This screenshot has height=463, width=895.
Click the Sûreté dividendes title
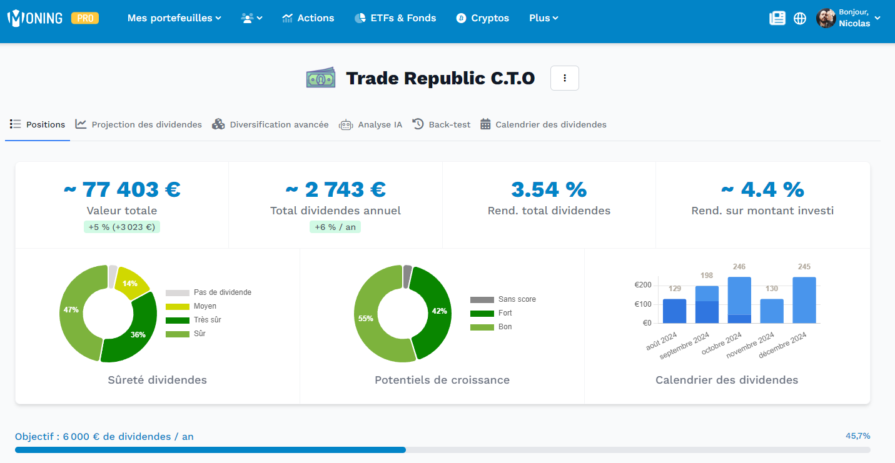pyautogui.click(x=158, y=380)
